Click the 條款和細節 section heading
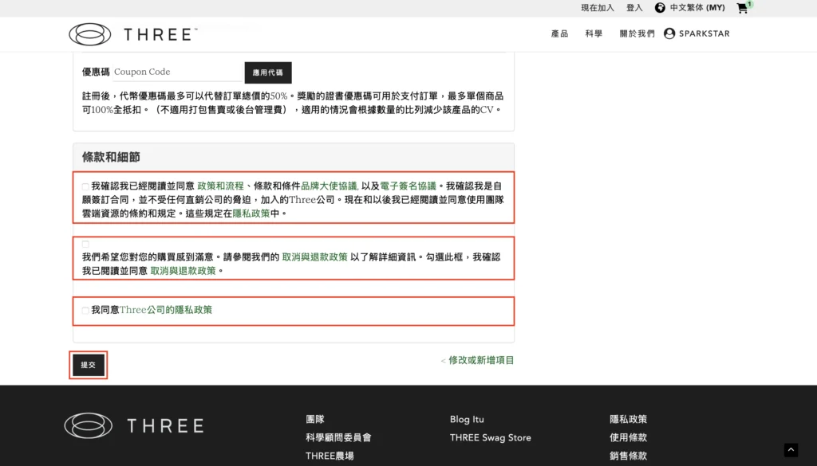The height and width of the screenshot is (466, 817). pyautogui.click(x=111, y=157)
